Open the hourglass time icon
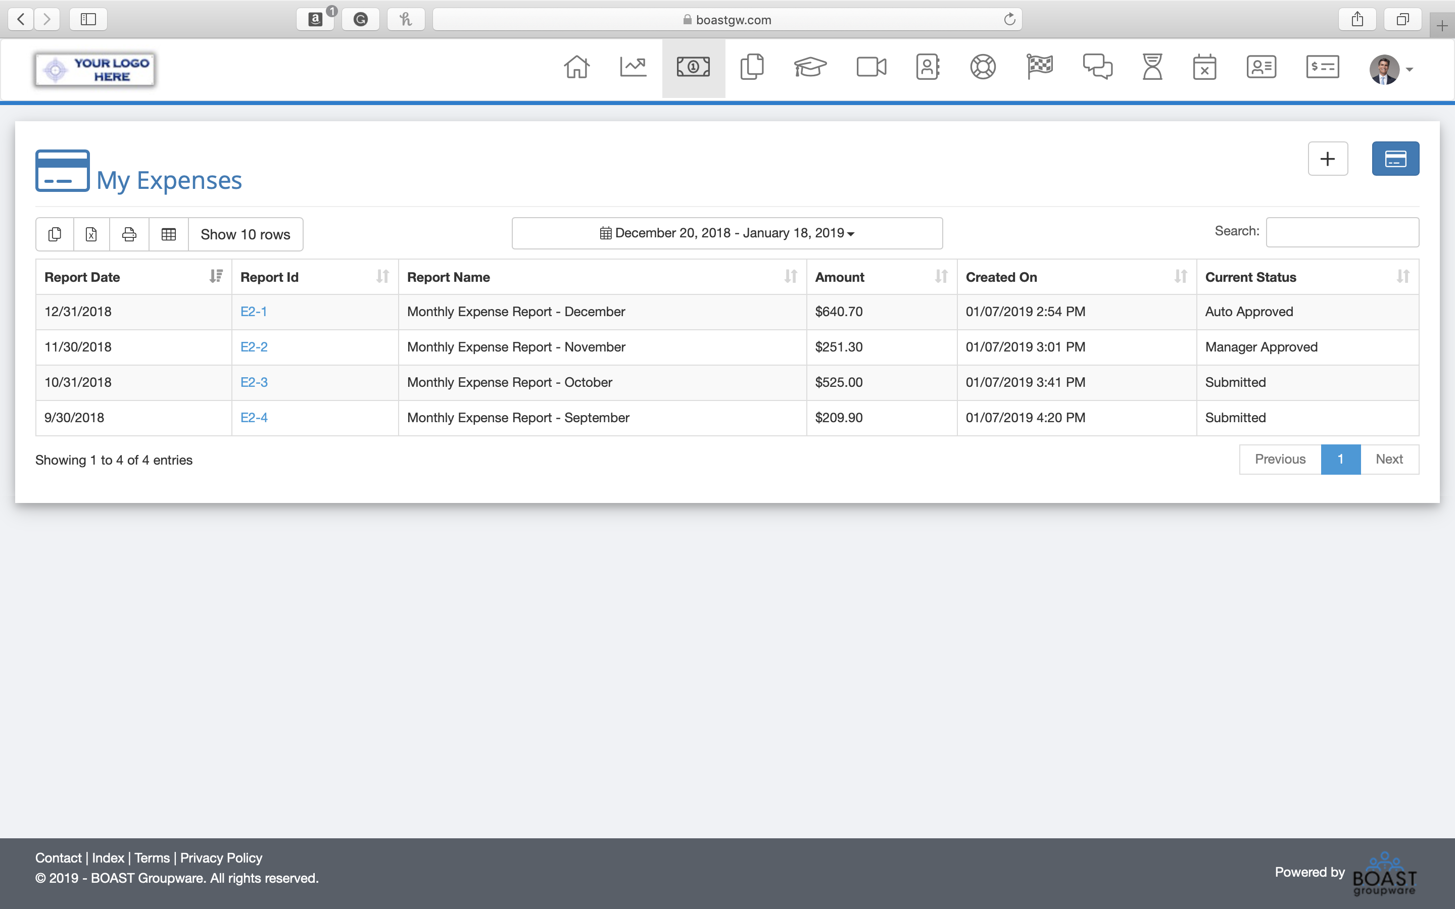This screenshot has height=909, width=1455. coord(1152,67)
